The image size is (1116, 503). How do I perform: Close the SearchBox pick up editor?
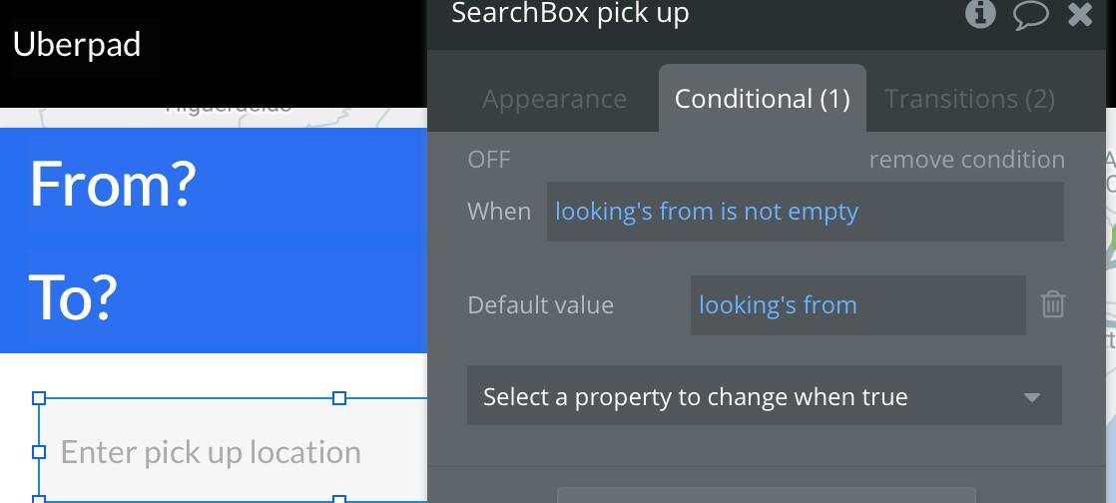pos(1080,14)
